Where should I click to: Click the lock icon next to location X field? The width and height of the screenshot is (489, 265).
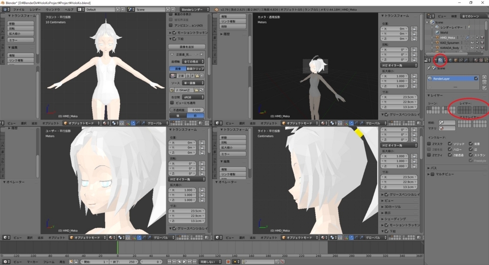click(414, 29)
